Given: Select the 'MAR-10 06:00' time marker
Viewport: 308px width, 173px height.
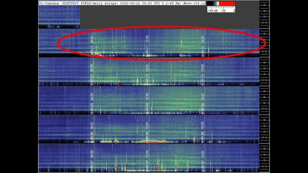Looking at the screenshot, I should point(91,75).
